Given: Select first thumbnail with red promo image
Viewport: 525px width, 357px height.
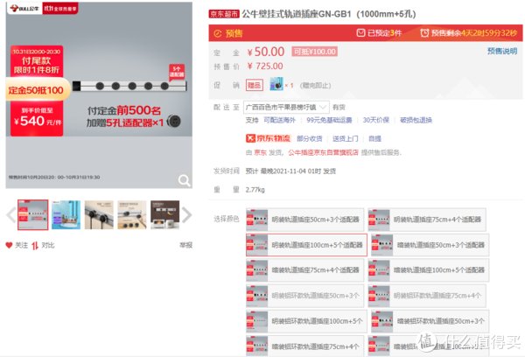Looking at the screenshot, I should click(x=33, y=214).
